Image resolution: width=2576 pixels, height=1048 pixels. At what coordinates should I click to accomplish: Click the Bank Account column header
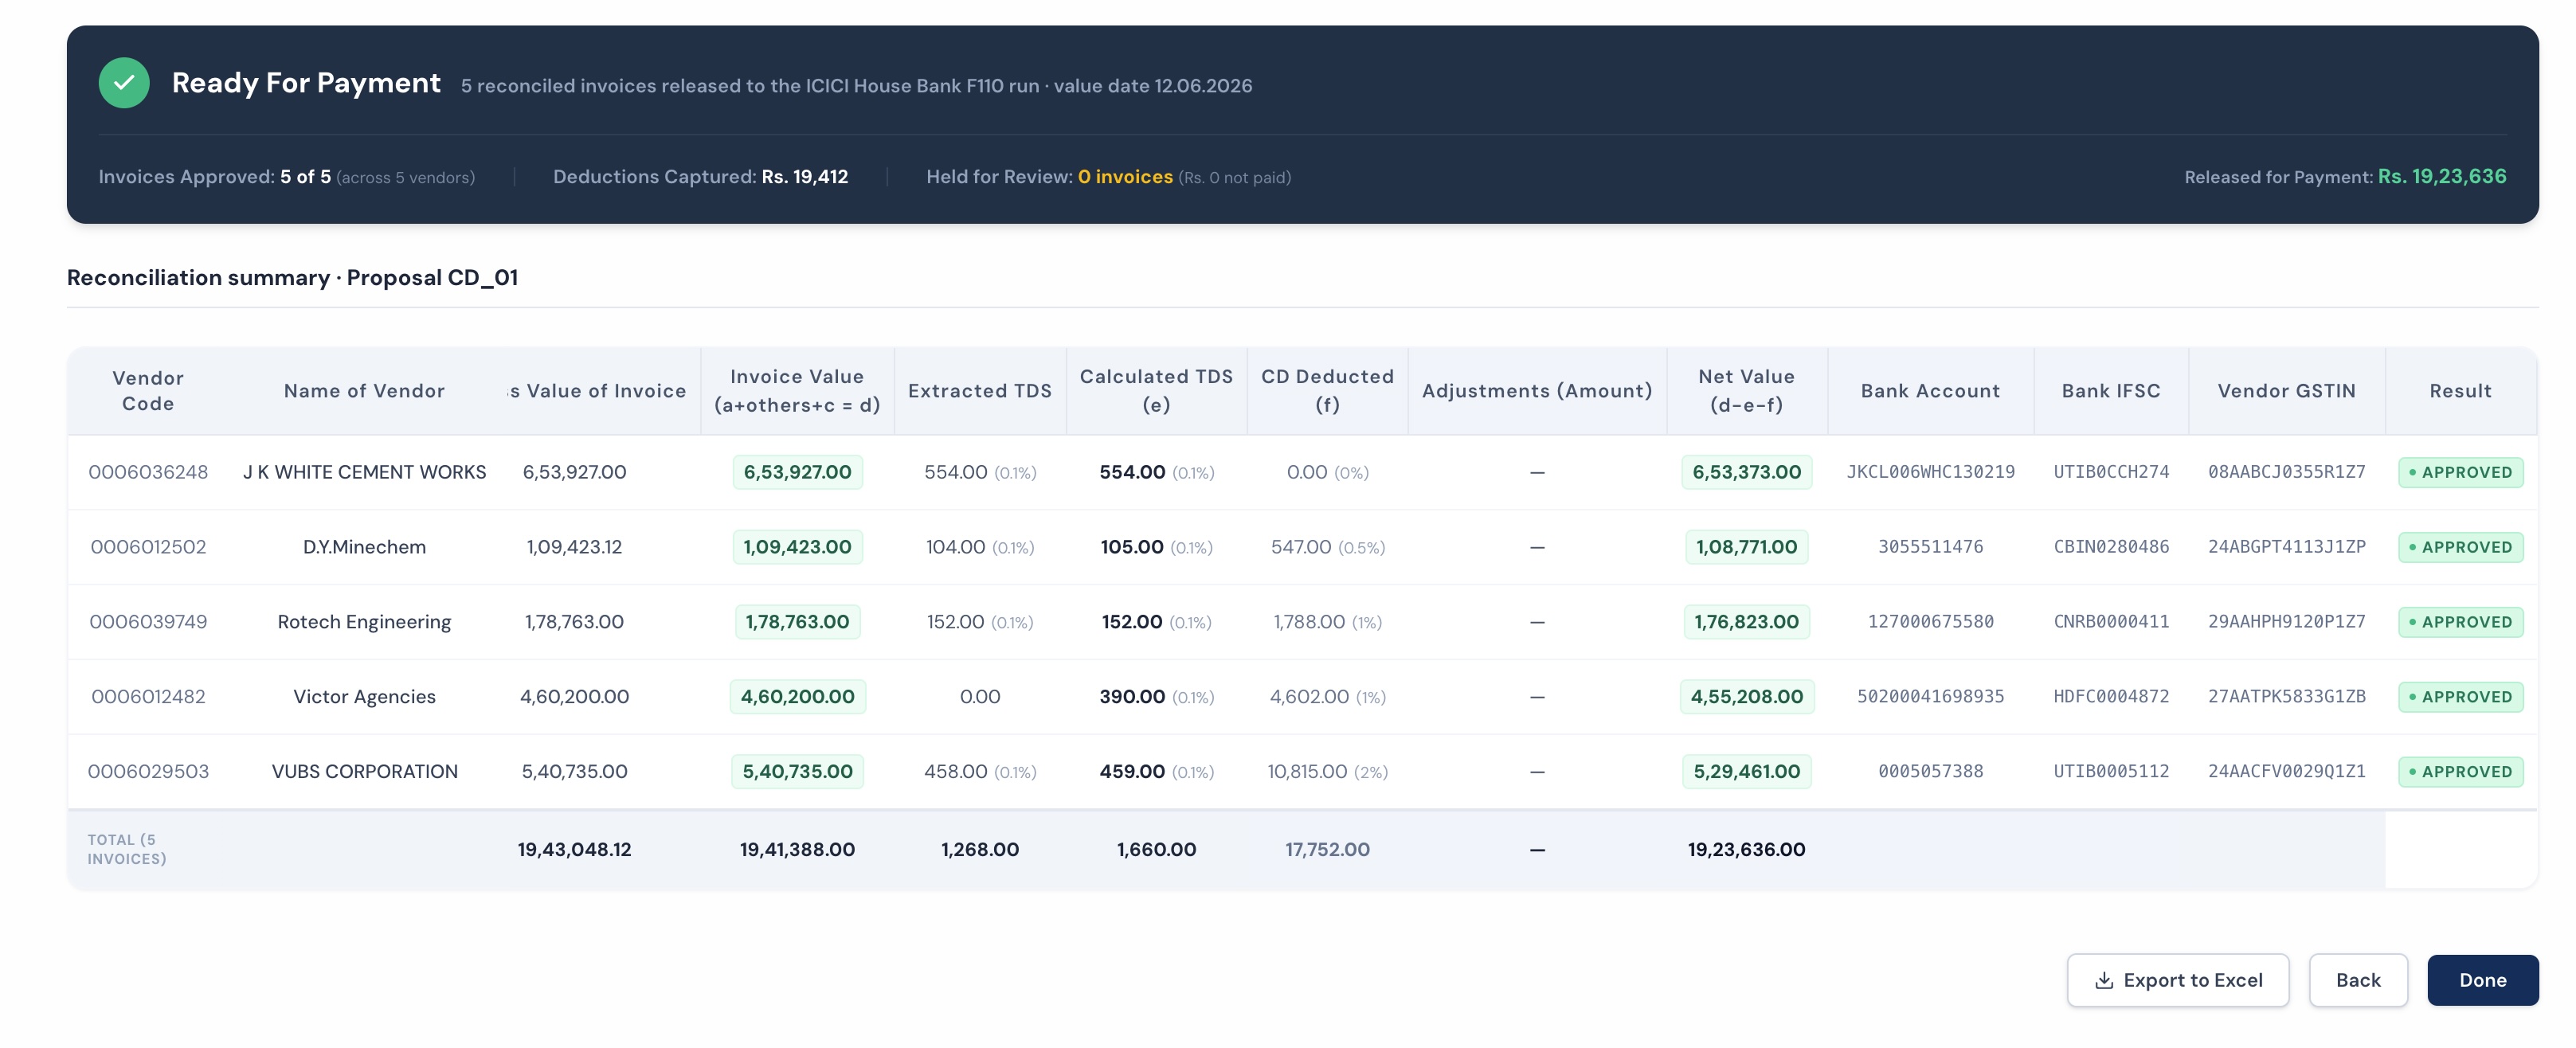tap(1930, 391)
